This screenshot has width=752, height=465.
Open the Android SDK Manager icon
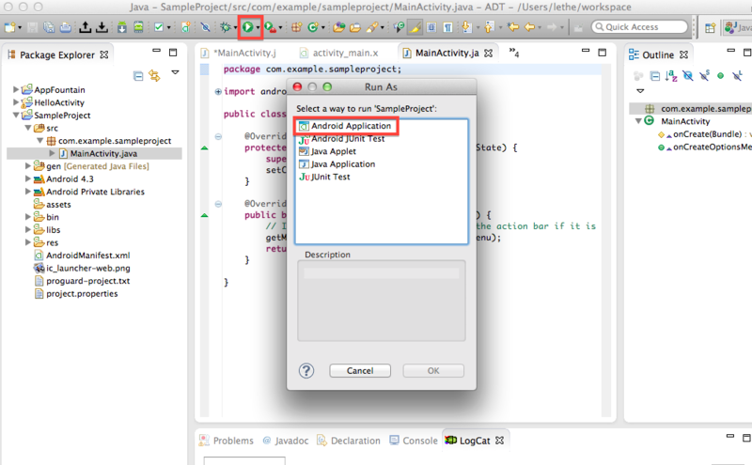(x=122, y=27)
